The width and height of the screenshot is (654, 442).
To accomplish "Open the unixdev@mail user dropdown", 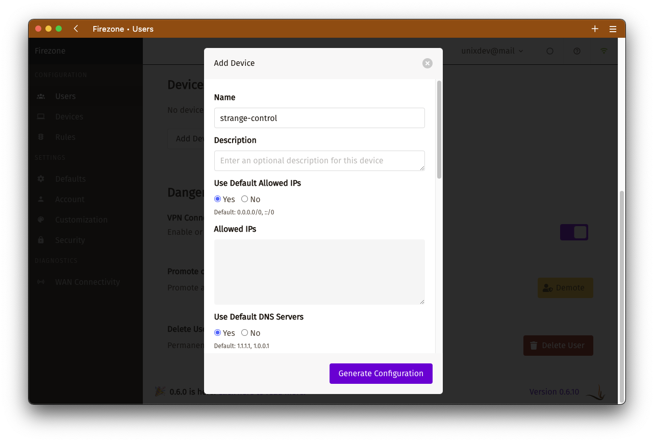I will click(492, 51).
